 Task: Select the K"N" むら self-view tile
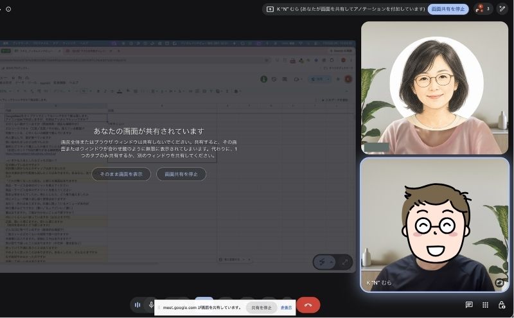tap(434, 225)
